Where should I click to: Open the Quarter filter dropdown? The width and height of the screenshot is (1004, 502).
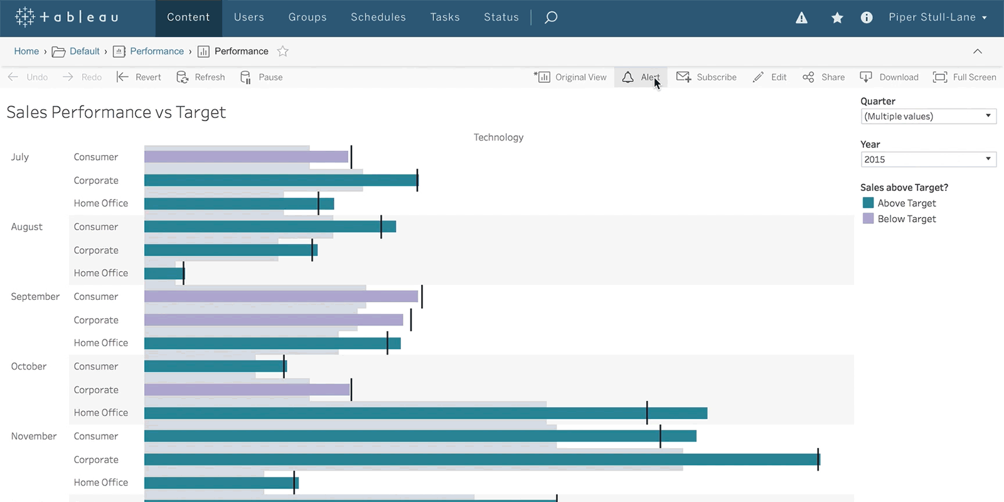(x=929, y=116)
